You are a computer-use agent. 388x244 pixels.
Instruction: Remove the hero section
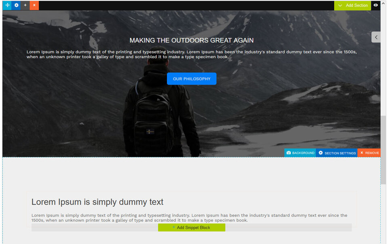coord(369,153)
